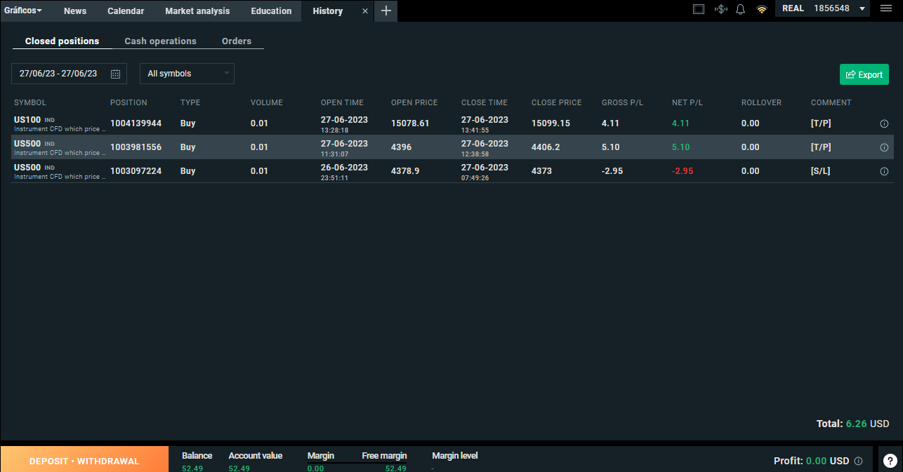Open the Market analysis tab
The height and width of the screenshot is (472, 903).
(x=197, y=11)
